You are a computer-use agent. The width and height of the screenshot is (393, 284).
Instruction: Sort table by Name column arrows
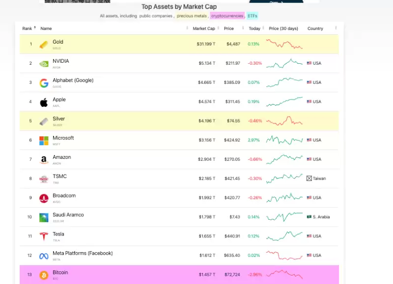(187, 28)
